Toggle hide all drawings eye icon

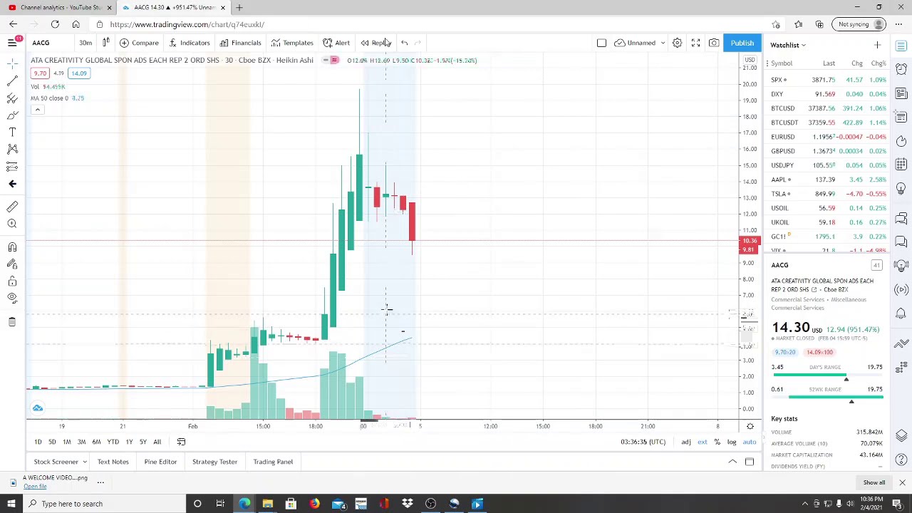(12, 299)
